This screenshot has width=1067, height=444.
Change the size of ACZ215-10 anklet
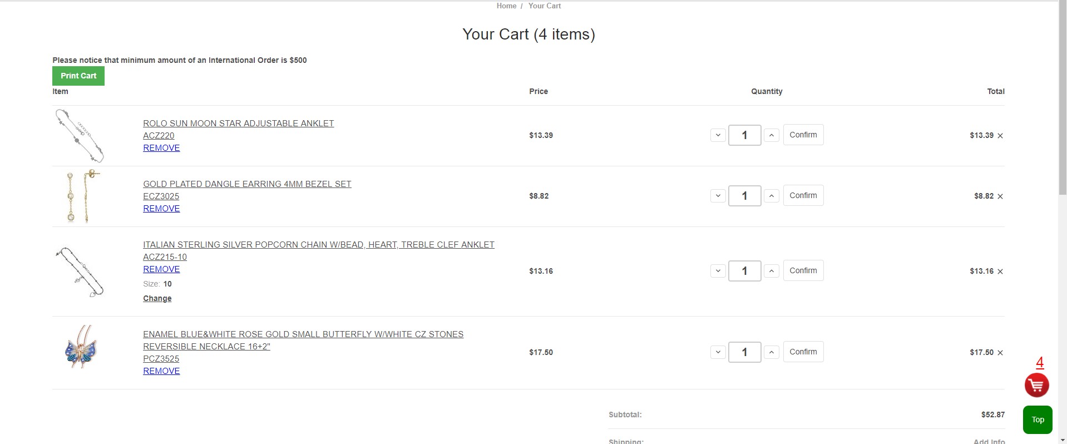(157, 299)
